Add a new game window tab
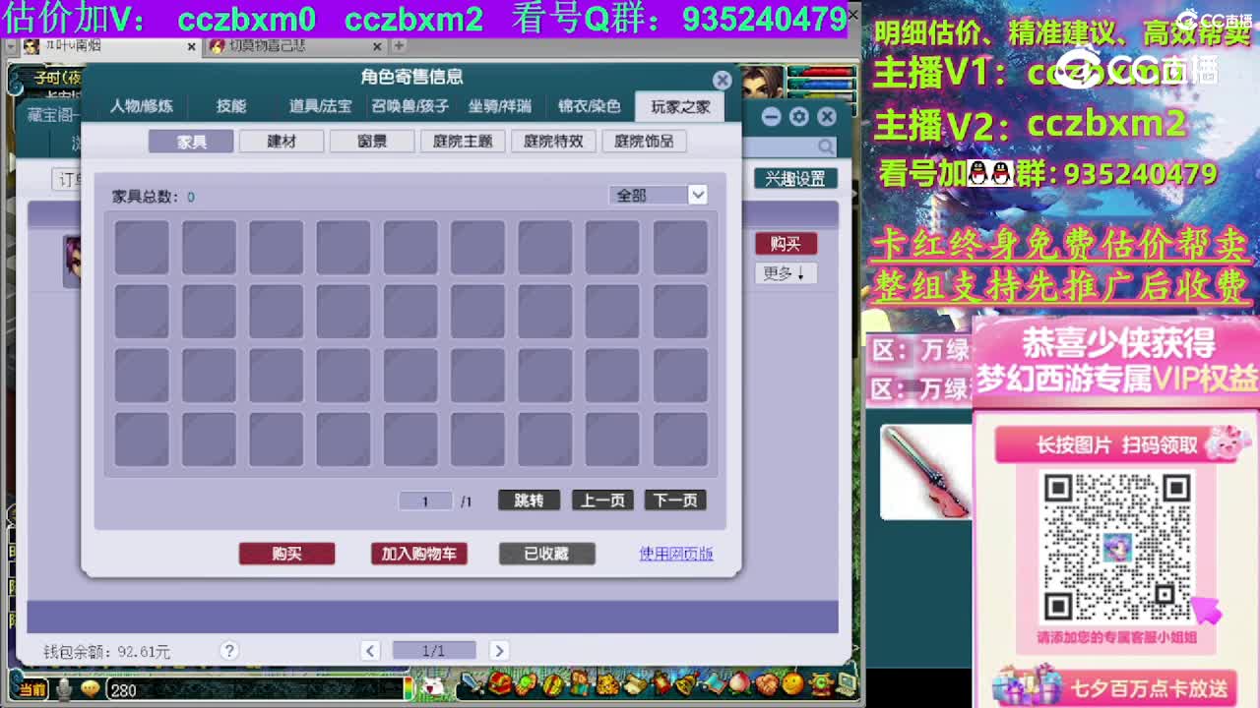This screenshot has height=708, width=1260. coord(399,46)
